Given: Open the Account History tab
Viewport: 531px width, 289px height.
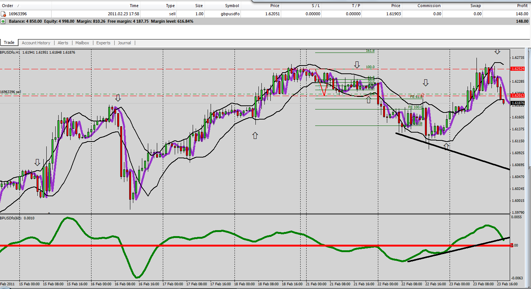Looking at the screenshot, I should (x=36, y=43).
